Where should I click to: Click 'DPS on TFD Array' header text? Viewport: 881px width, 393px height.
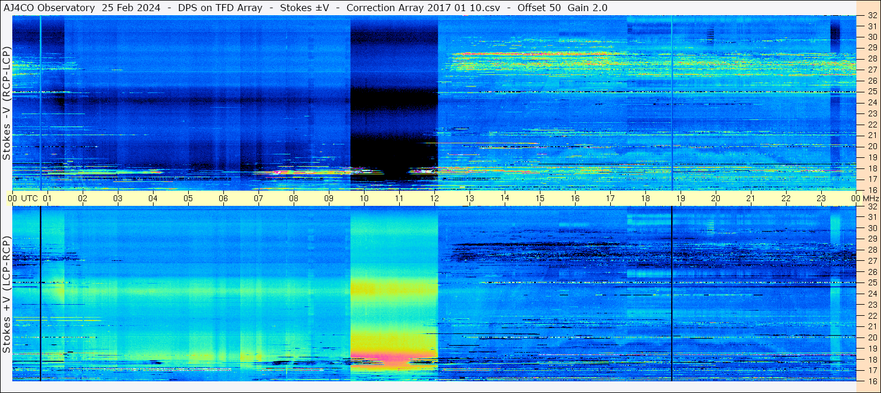pos(220,8)
